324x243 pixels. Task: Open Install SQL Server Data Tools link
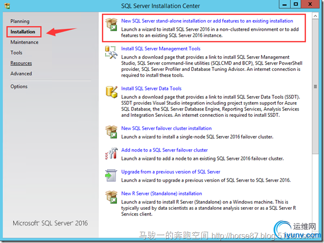(151, 88)
